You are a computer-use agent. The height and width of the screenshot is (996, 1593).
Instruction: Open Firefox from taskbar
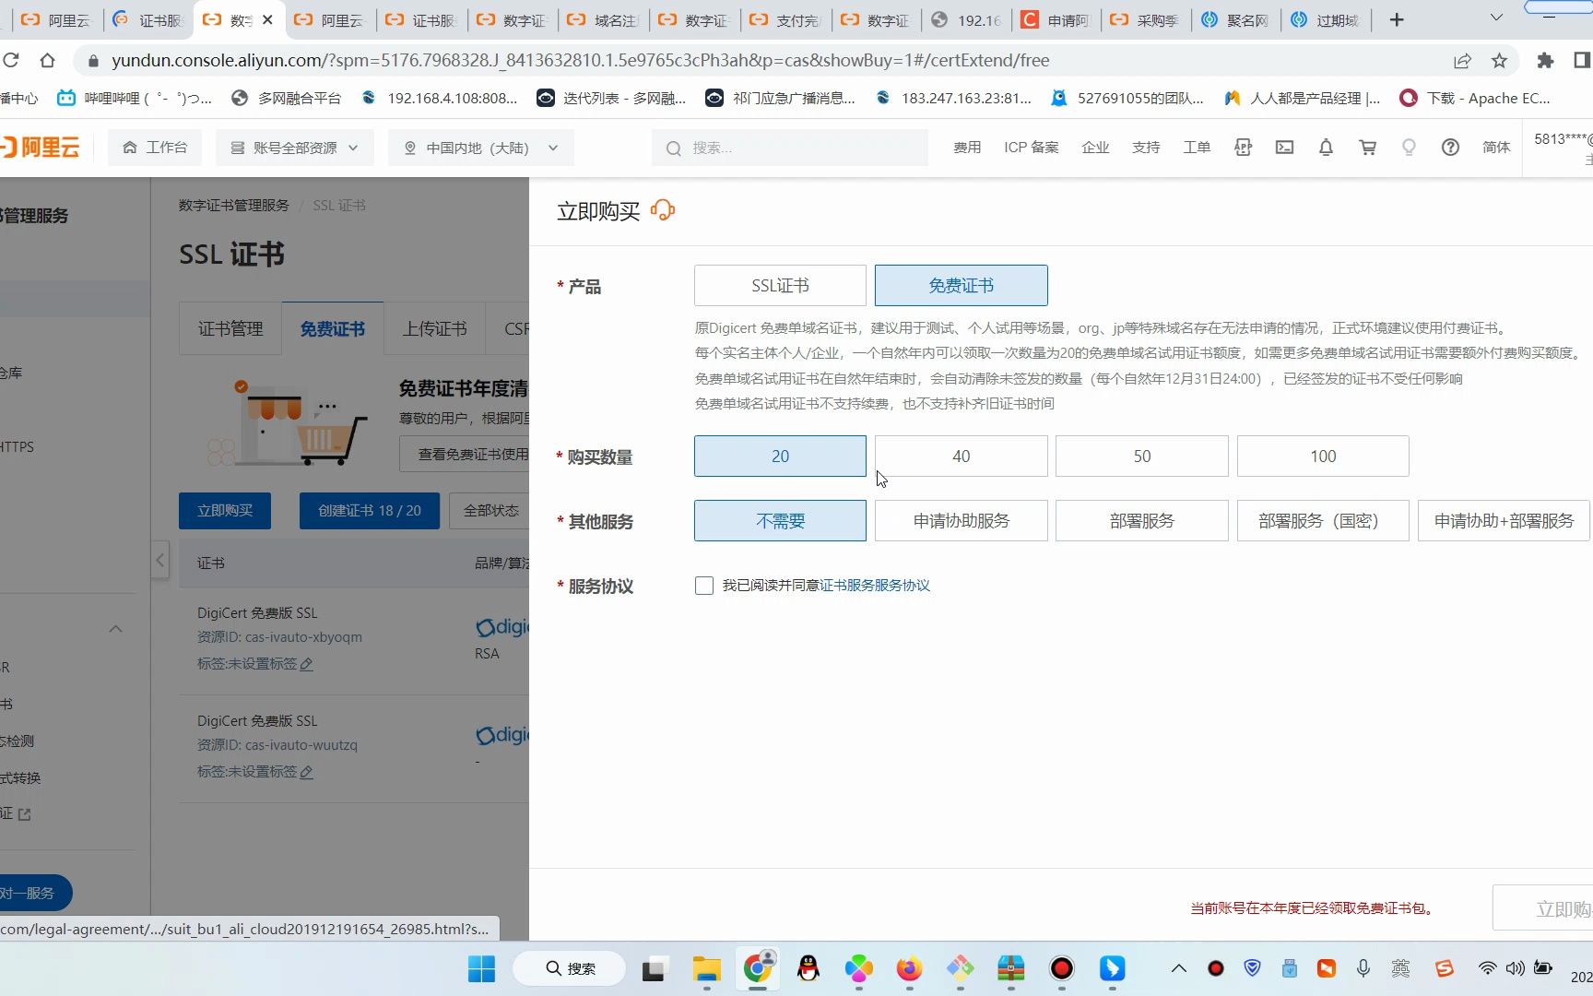tap(909, 968)
